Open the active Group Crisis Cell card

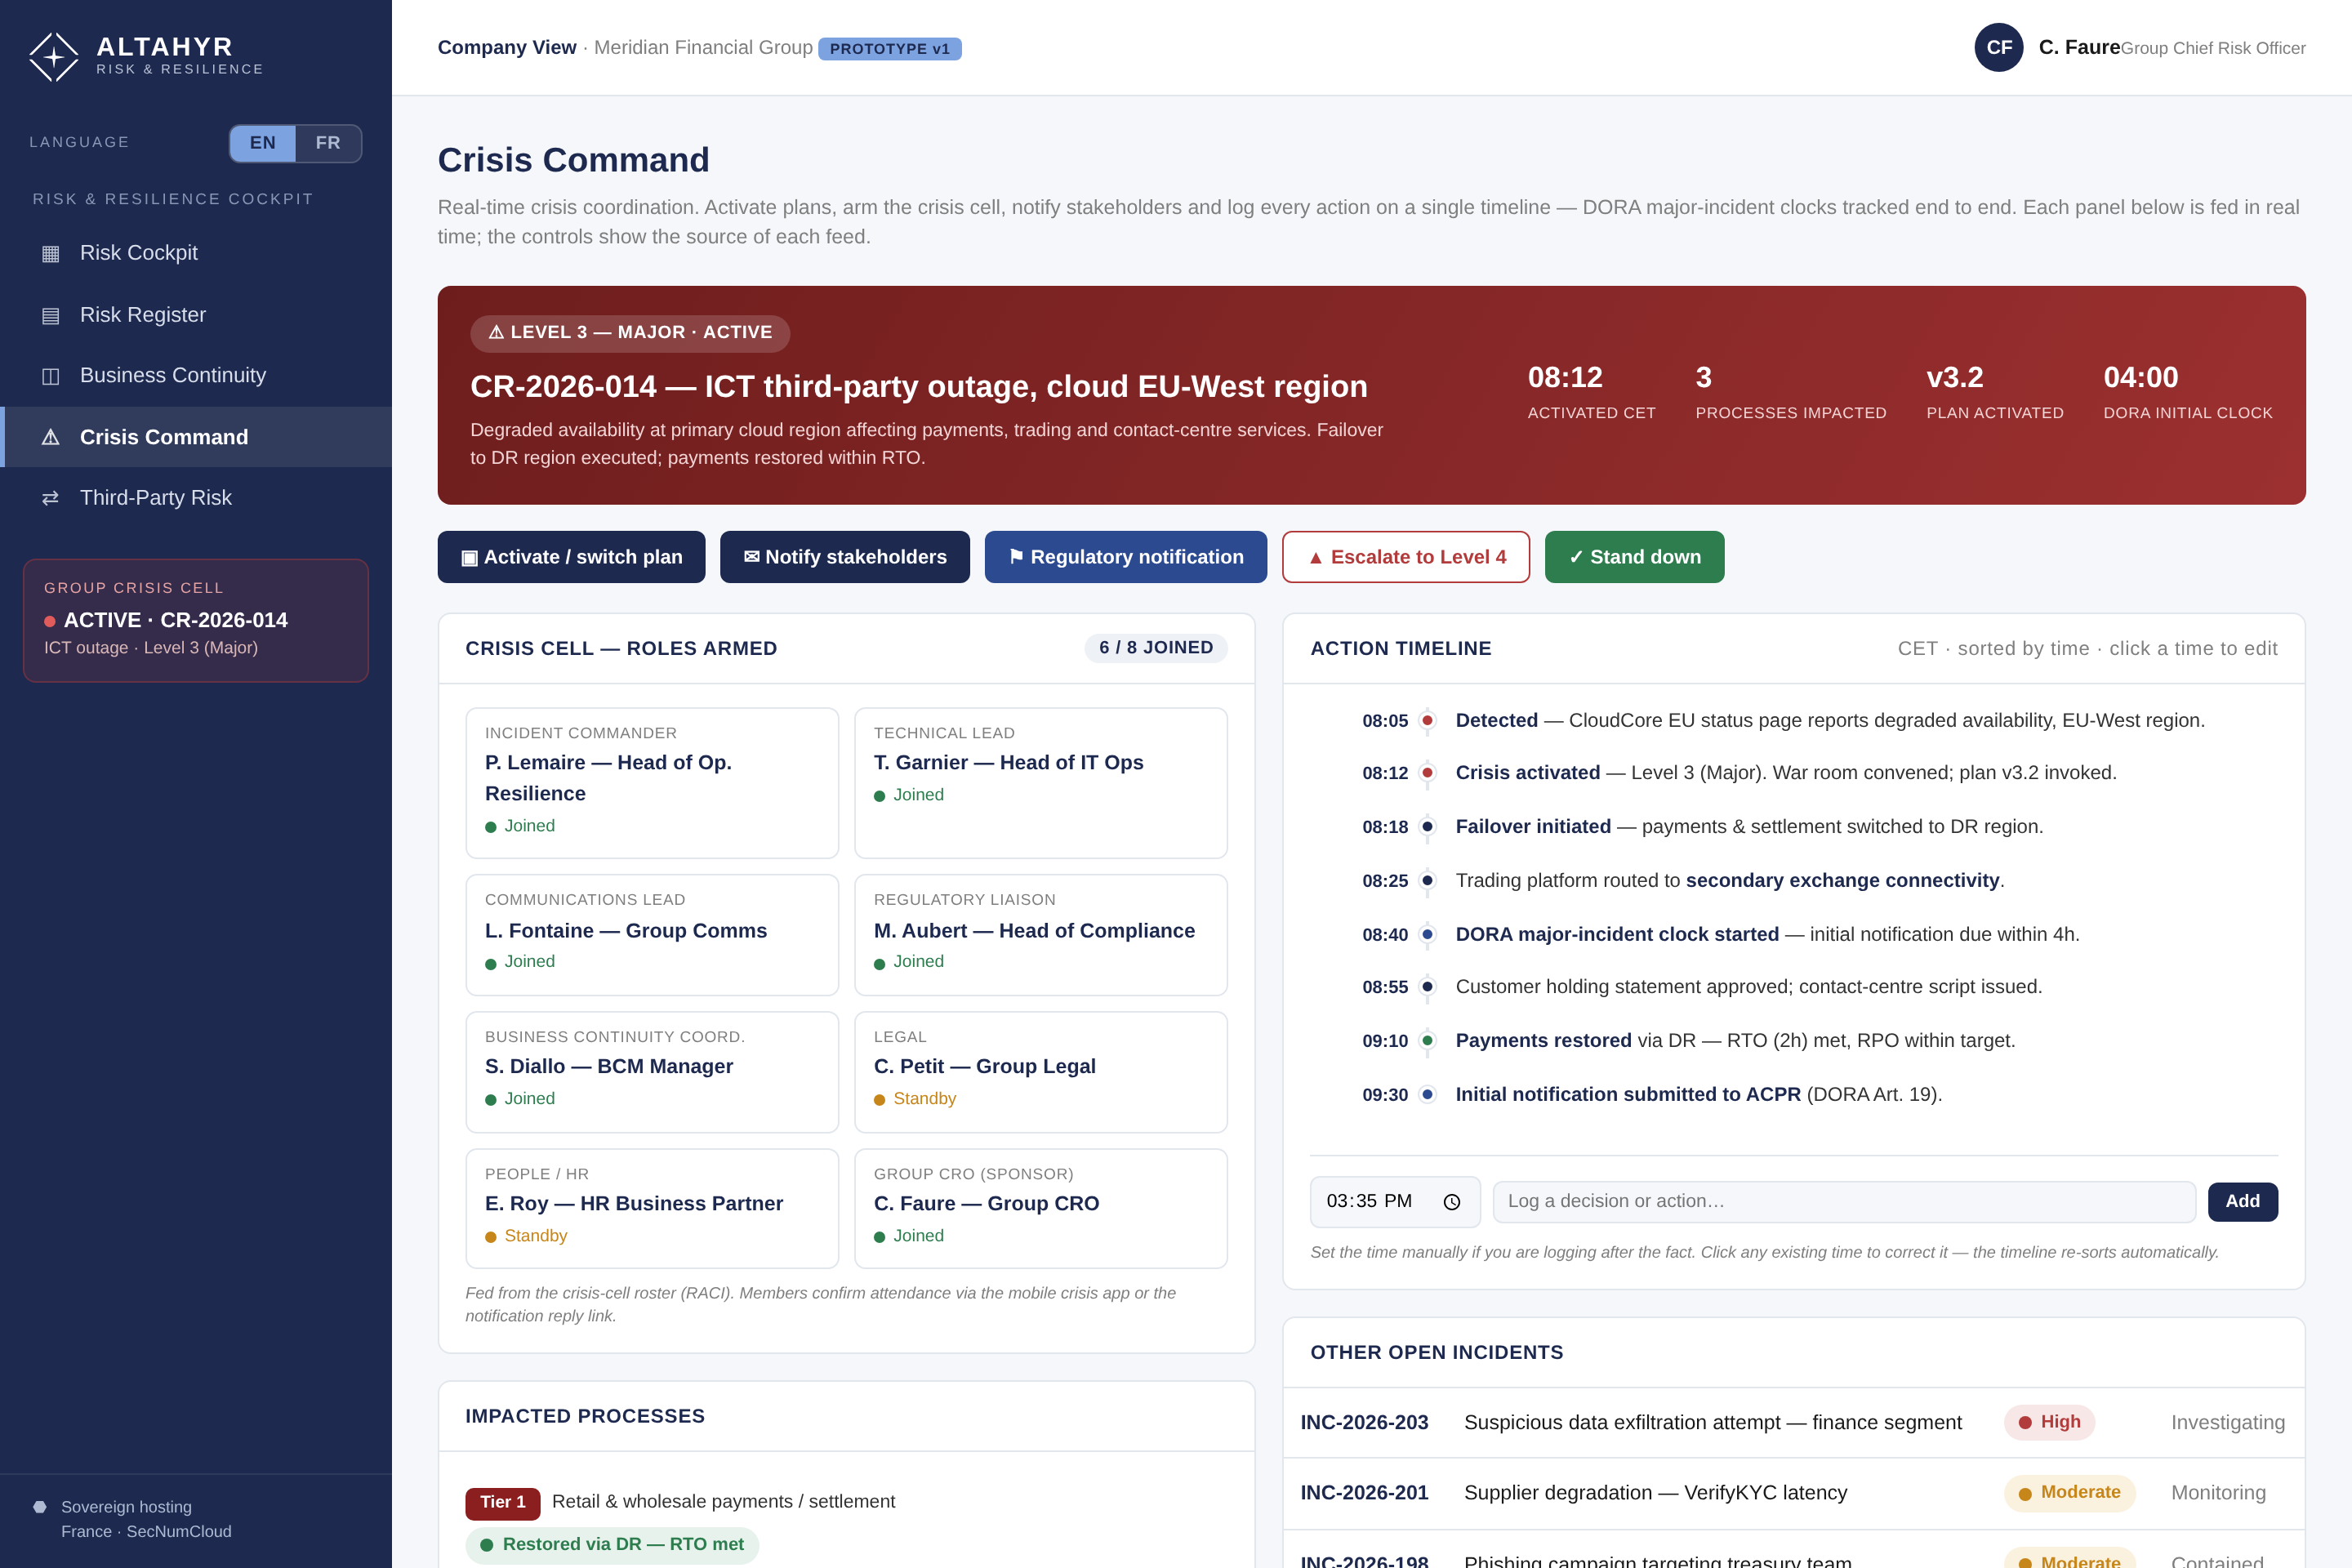pos(196,620)
